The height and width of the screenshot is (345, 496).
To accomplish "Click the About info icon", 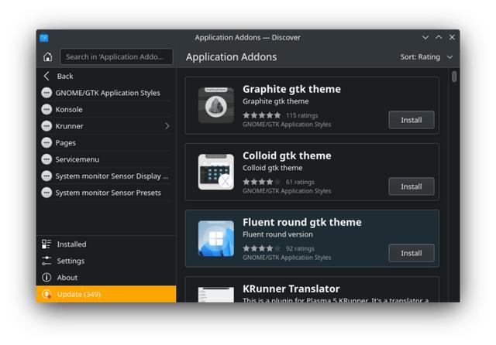I will (x=46, y=278).
